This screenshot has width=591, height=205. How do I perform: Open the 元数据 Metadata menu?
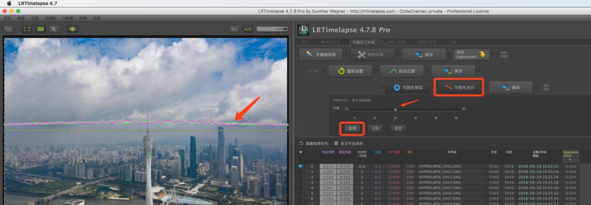[x=67, y=17]
